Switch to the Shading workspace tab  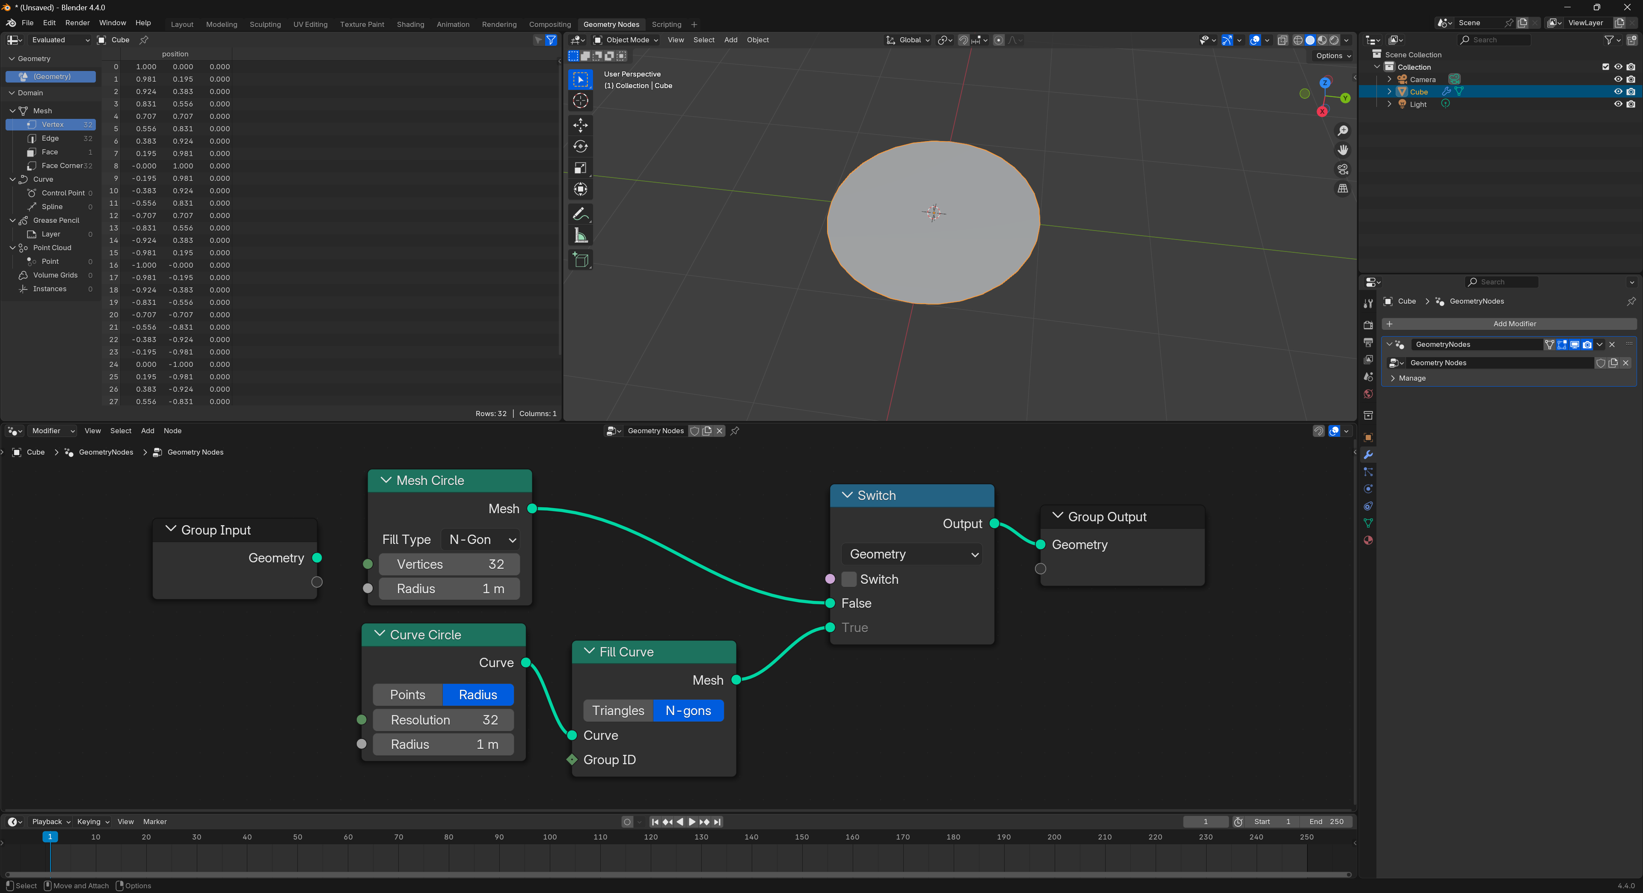point(410,24)
